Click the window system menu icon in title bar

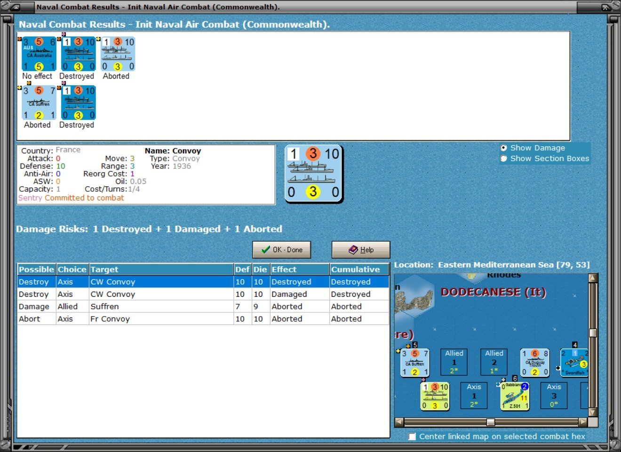[15, 7]
